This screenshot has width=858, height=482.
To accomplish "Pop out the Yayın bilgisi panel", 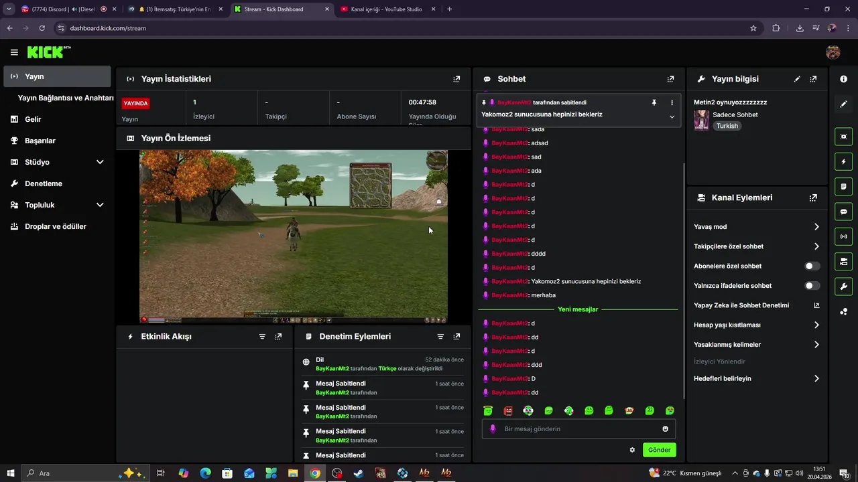I will [813, 79].
